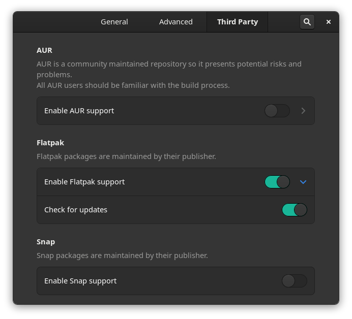This screenshot has height=319, width=352.
Task: Turn off Check for updates switch
Action: [295, 210]
